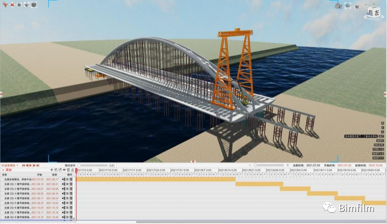
Task: Click timeline zoom-in plus button
Action: tap(288, 165)
